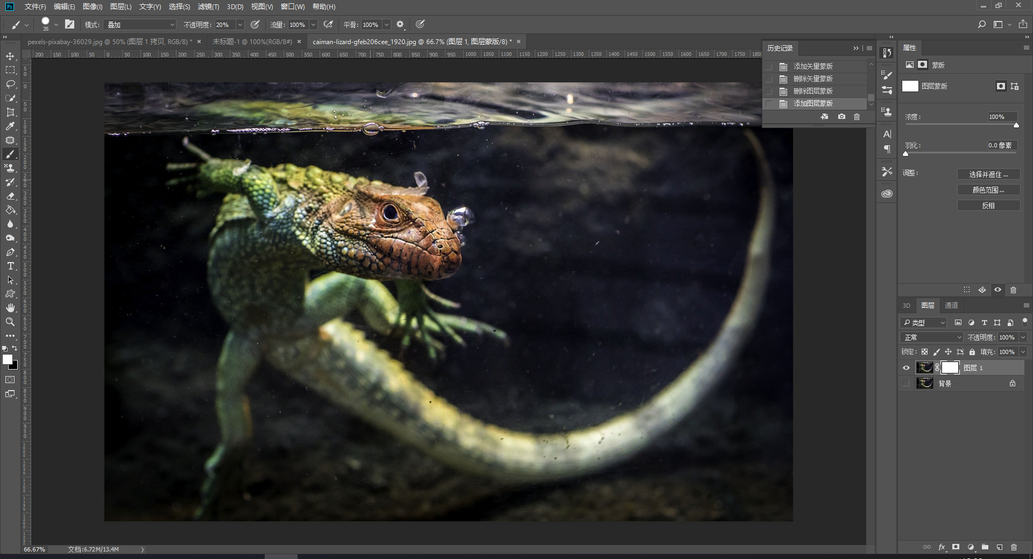
Task: Select the Path Selection tool
Action: (x=10, y=280)
